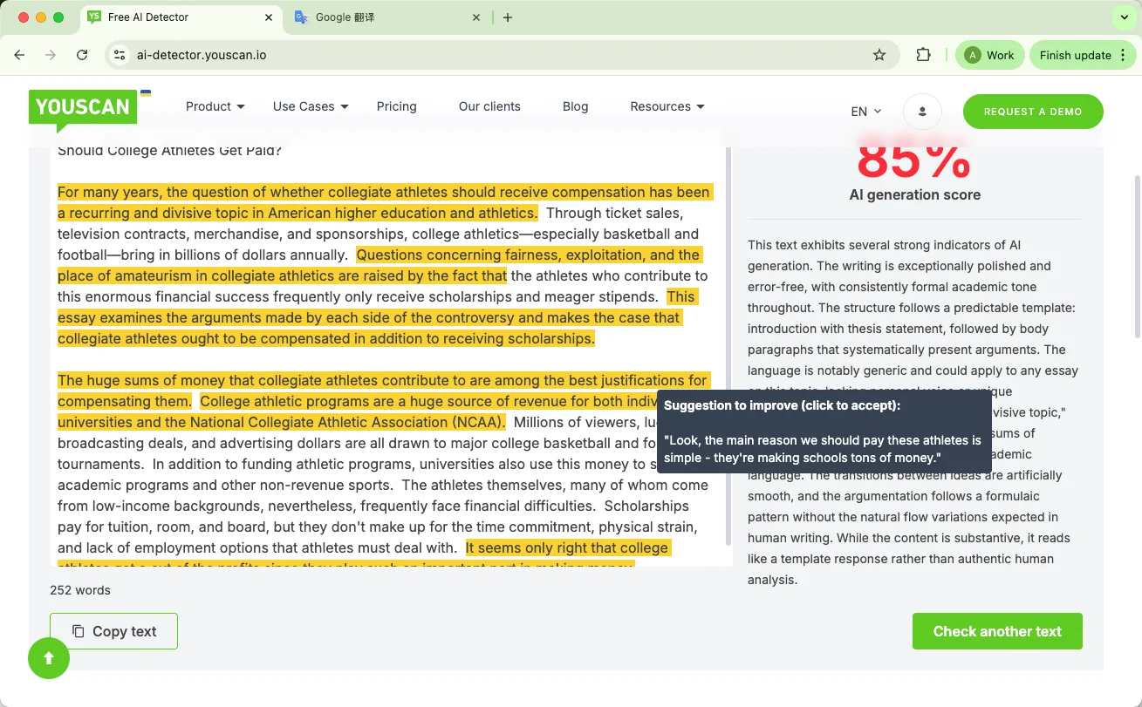
Task: Open a new browser tab
Action: click(x=508, y=17)
